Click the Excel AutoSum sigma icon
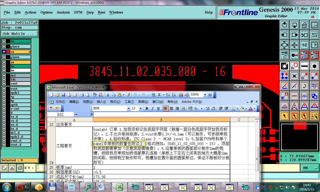The width and height of the screenshot is (320, 192). [159, 95]
